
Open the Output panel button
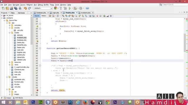[x=7, y=98]
